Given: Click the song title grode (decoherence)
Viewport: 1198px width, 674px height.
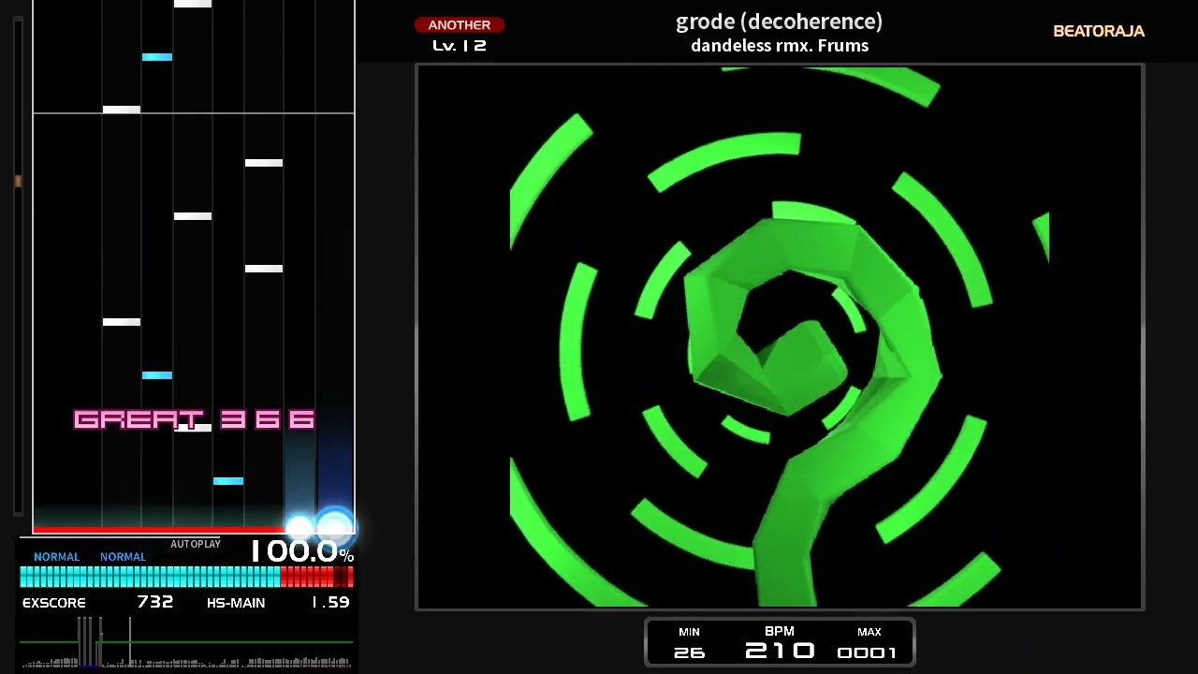Looking at the screenshot, I should click(x=779, y=22).
